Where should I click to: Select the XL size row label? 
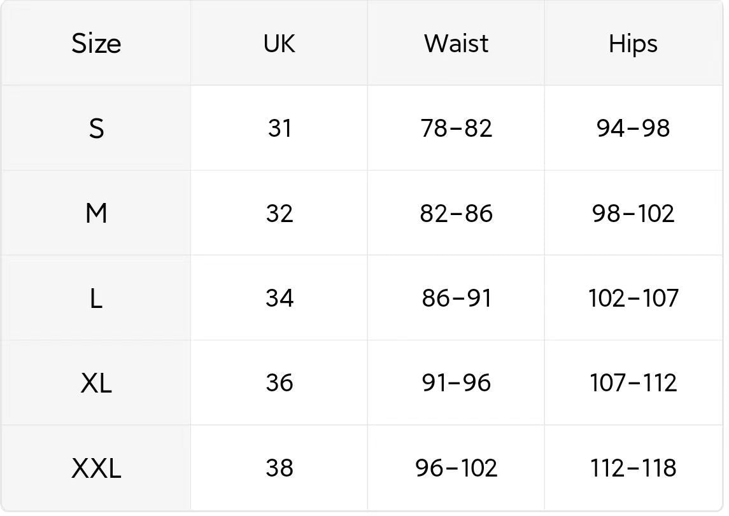pyautogui.click(x=96, y=384)
